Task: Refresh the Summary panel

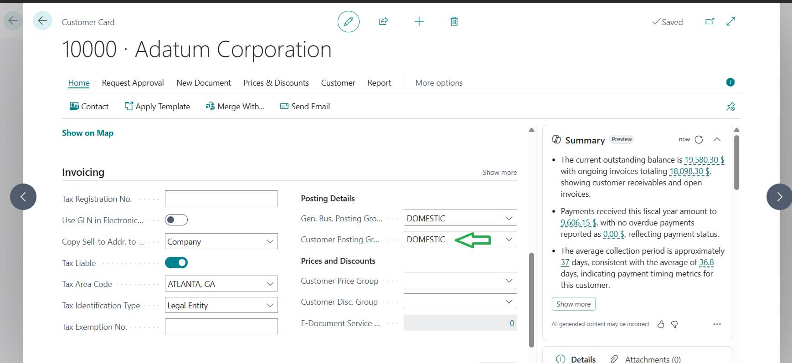Action: (699, 139)
